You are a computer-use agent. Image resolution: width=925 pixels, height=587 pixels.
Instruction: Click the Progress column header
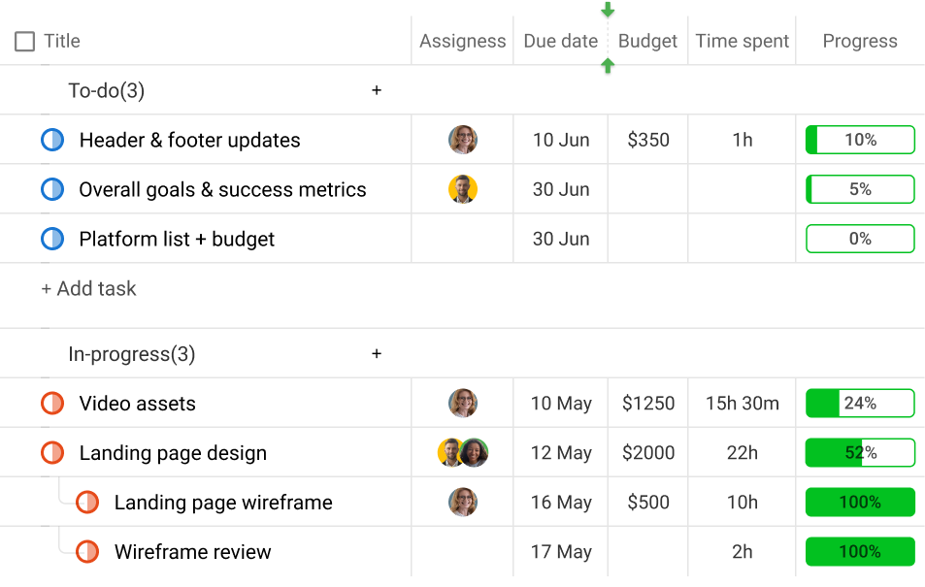click(860, 41)
